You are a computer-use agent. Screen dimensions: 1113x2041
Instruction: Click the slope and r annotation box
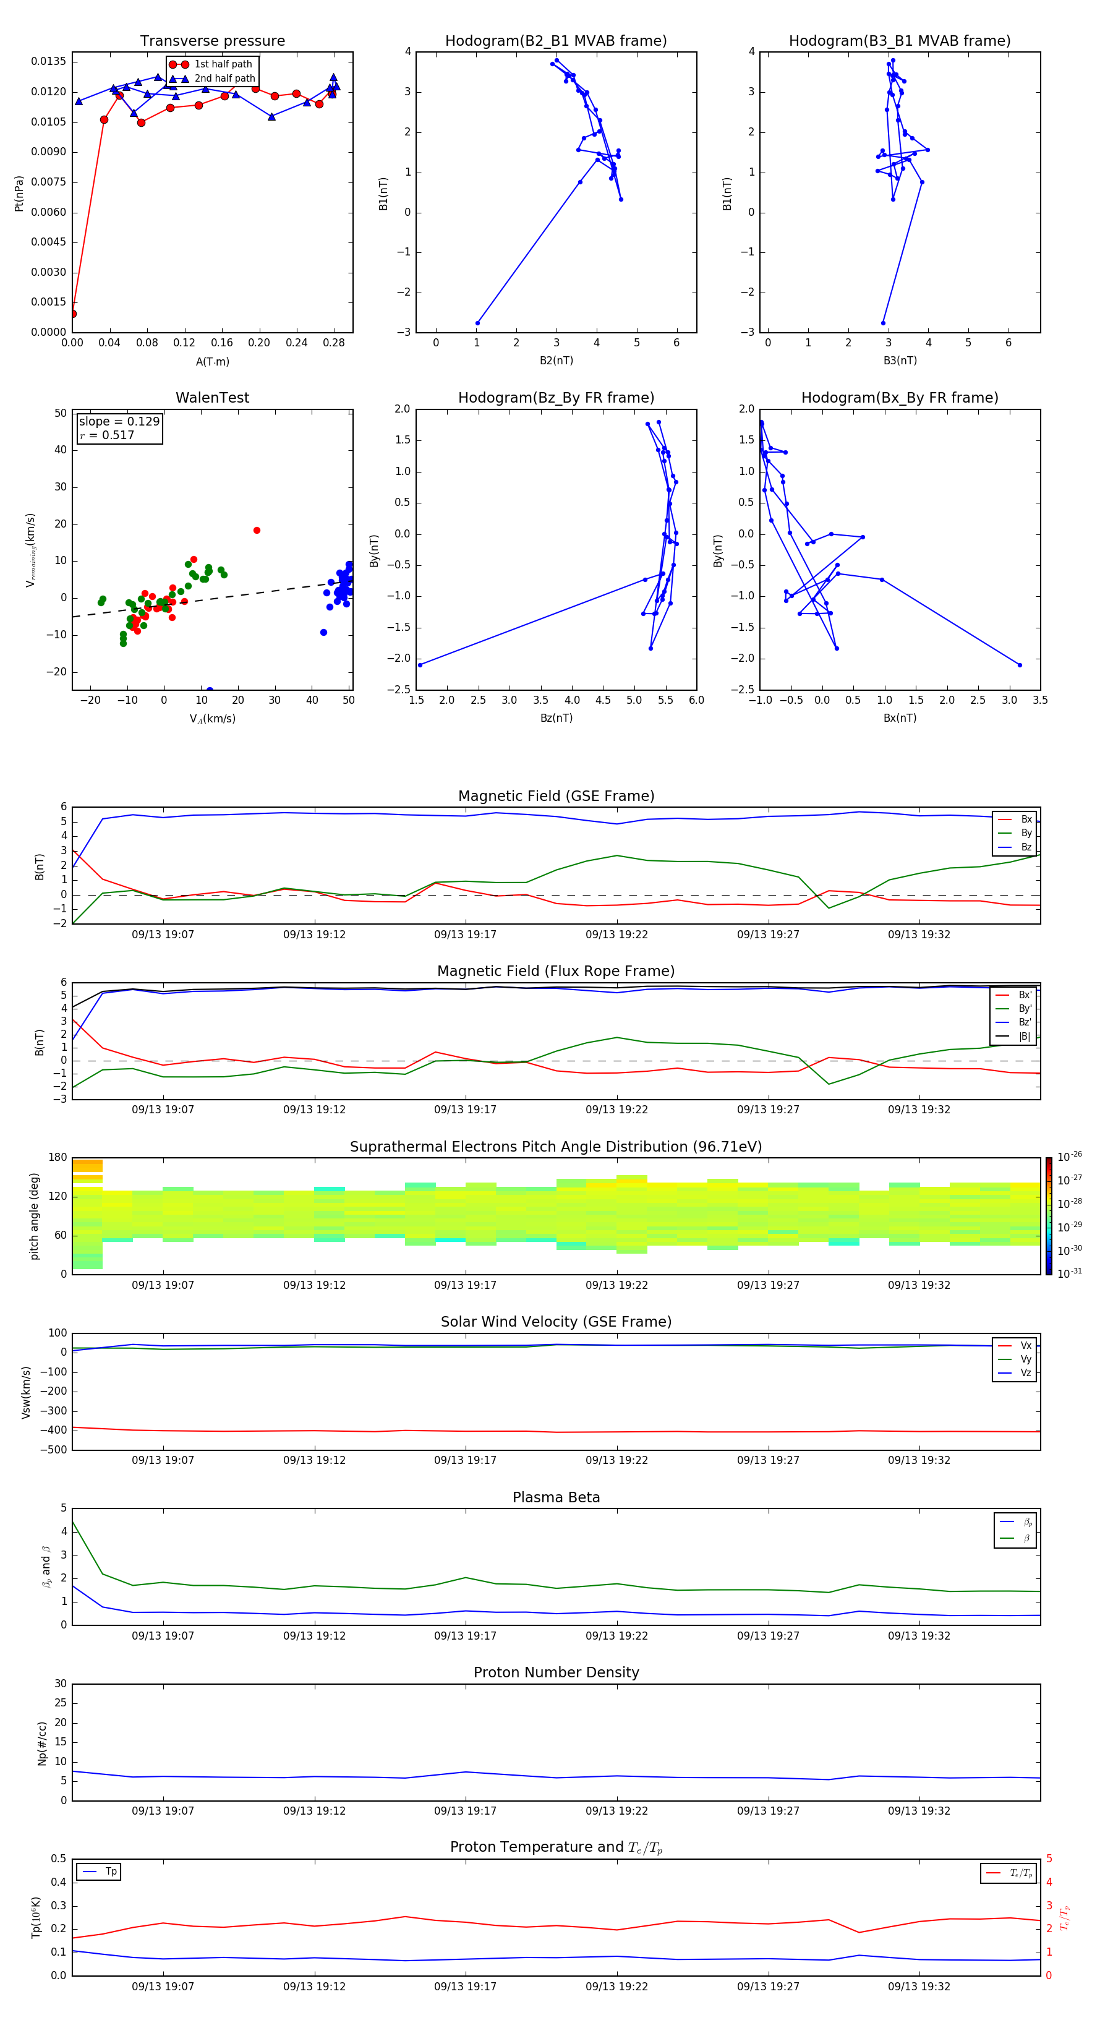tap(119, 428)
